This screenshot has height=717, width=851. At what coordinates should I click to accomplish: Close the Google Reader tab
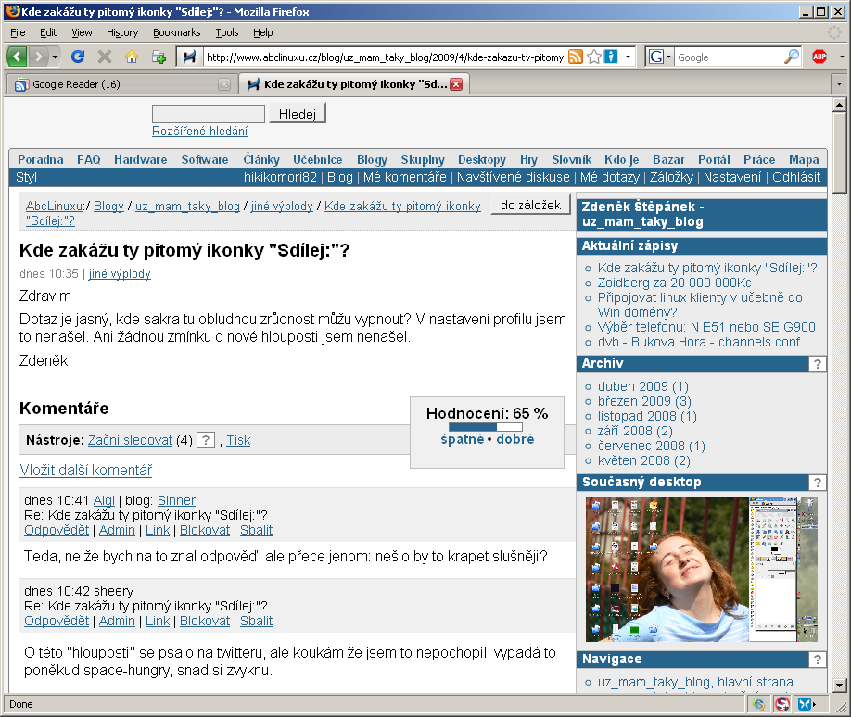[x=224, y=84]
